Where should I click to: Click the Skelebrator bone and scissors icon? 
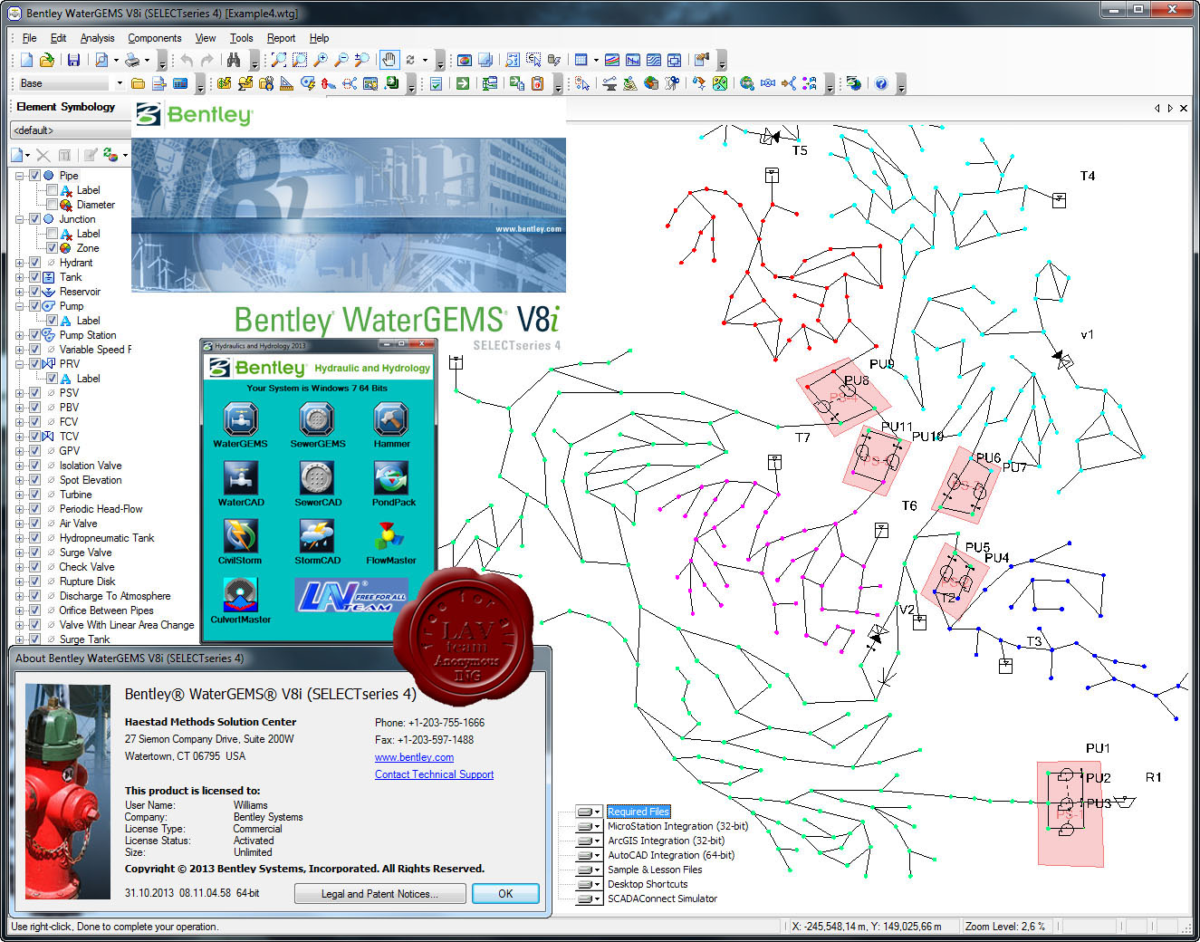(x=672, y=83)
